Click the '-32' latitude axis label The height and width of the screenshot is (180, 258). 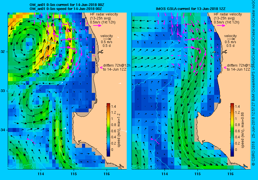click(3, 52)
